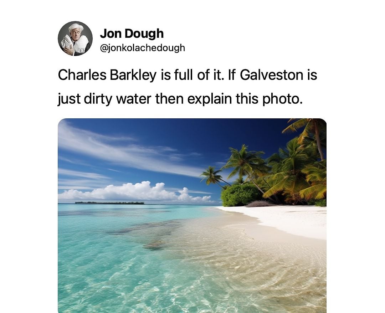Select the word Galveston in the tweet

pyautogui.click(x=271, y=75)
